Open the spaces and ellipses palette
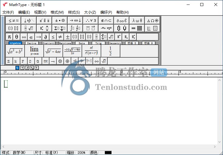Viewport: 223px width, 155px height. pos(29,21)
